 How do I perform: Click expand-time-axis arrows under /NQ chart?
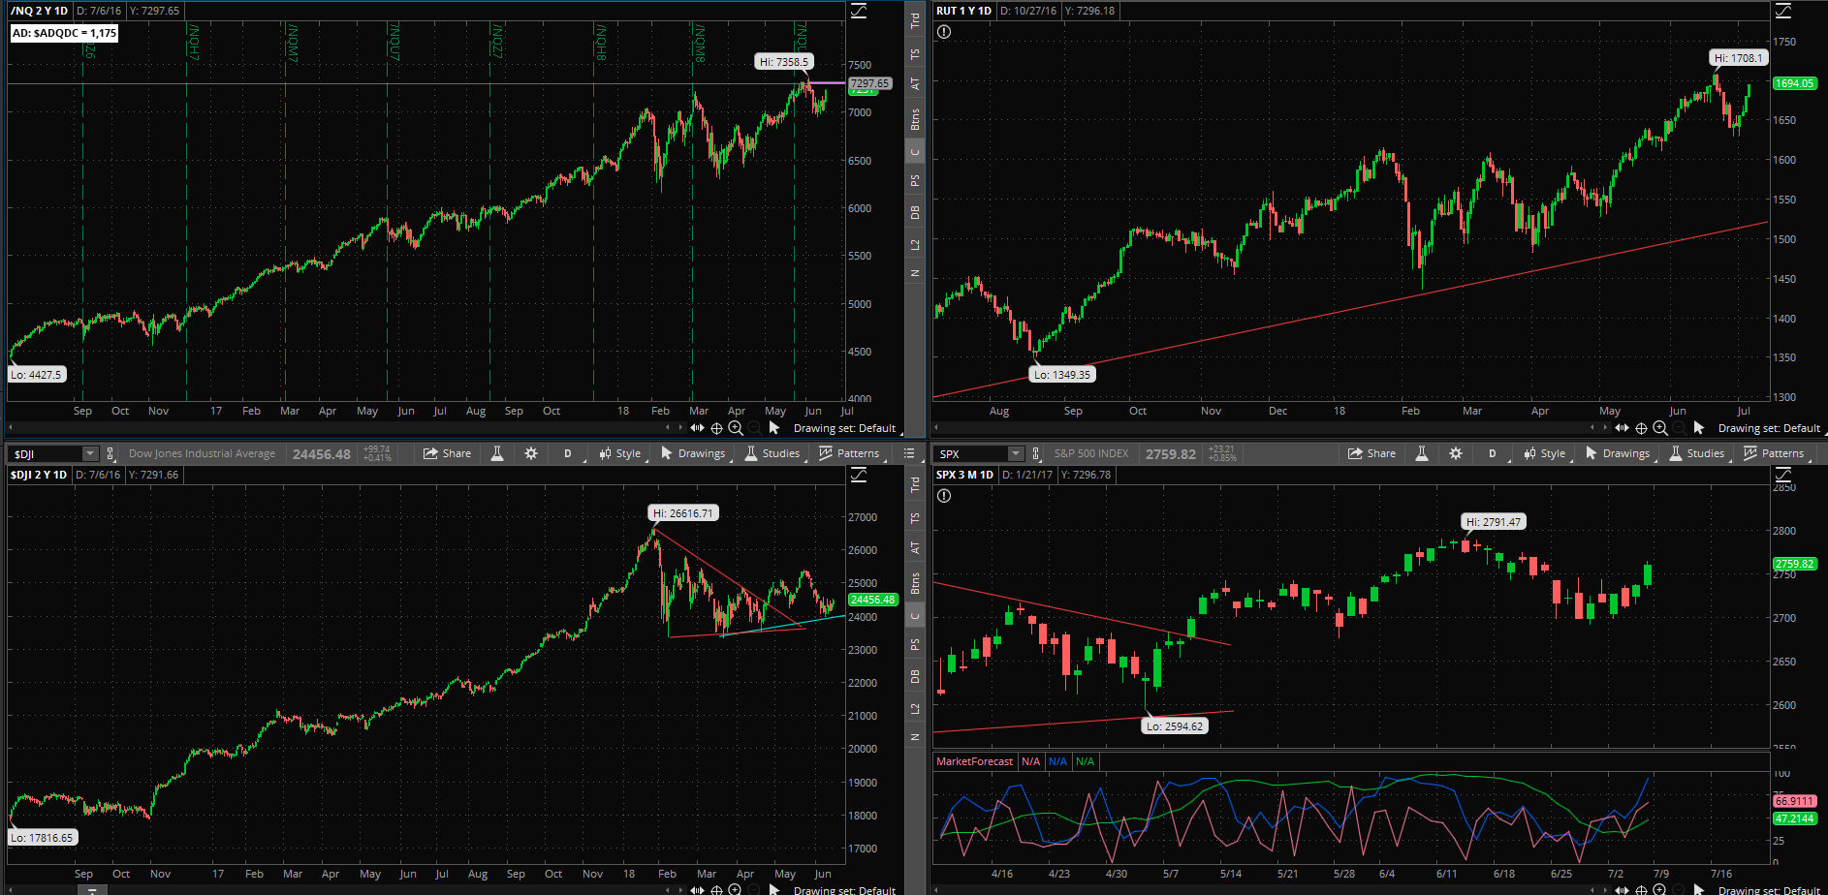click(x=697, y=428)
